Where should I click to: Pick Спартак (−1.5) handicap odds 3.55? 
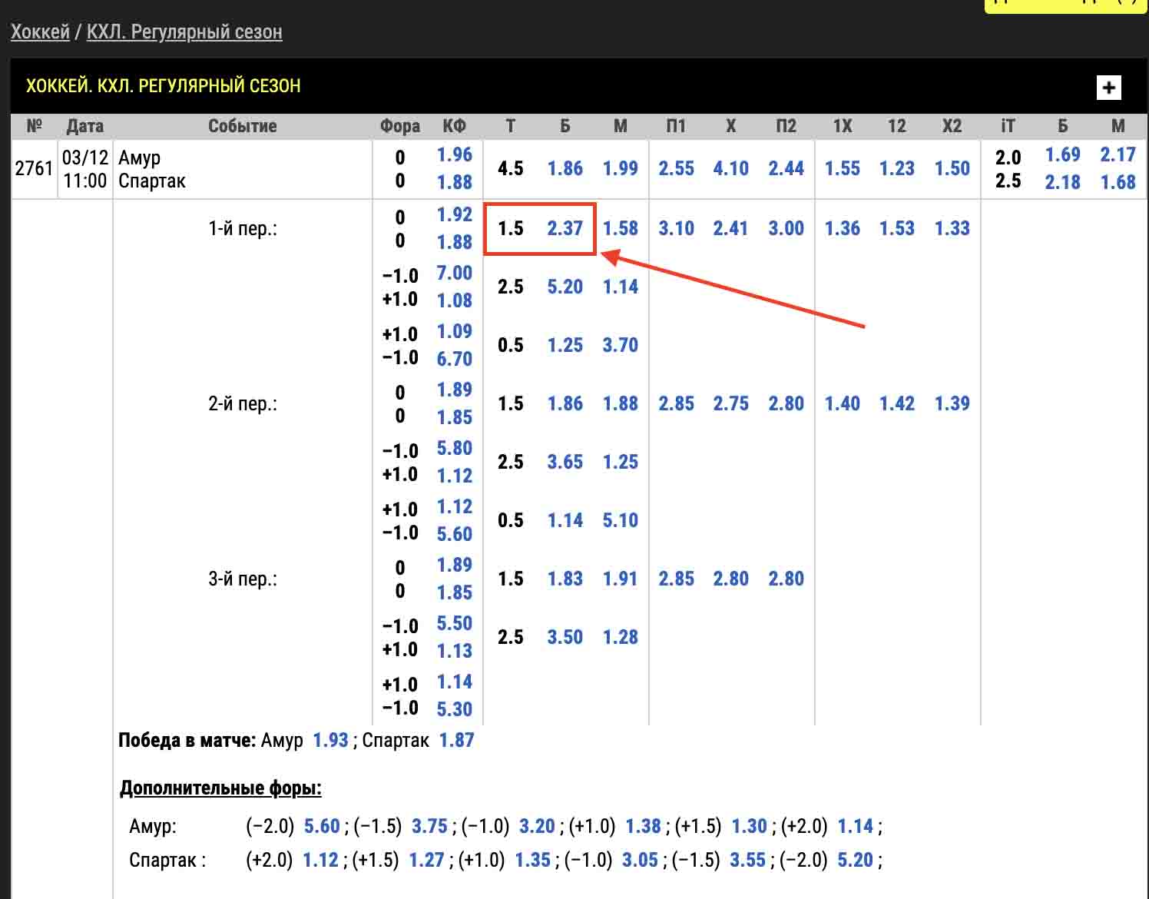tap(747, 860)
